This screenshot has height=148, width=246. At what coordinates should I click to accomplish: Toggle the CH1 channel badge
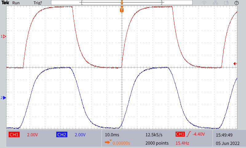pyautogui.click(x=14, y=135)
